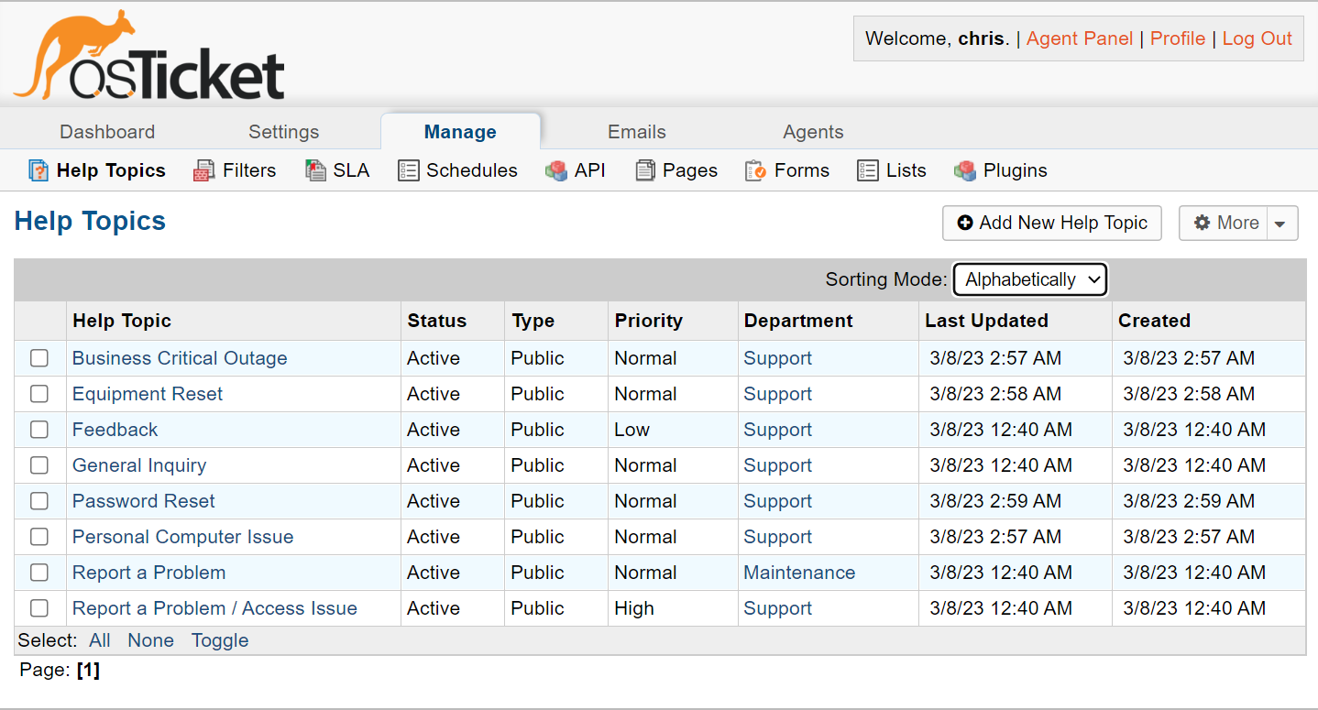Open the Agents tab

point(813,132)
